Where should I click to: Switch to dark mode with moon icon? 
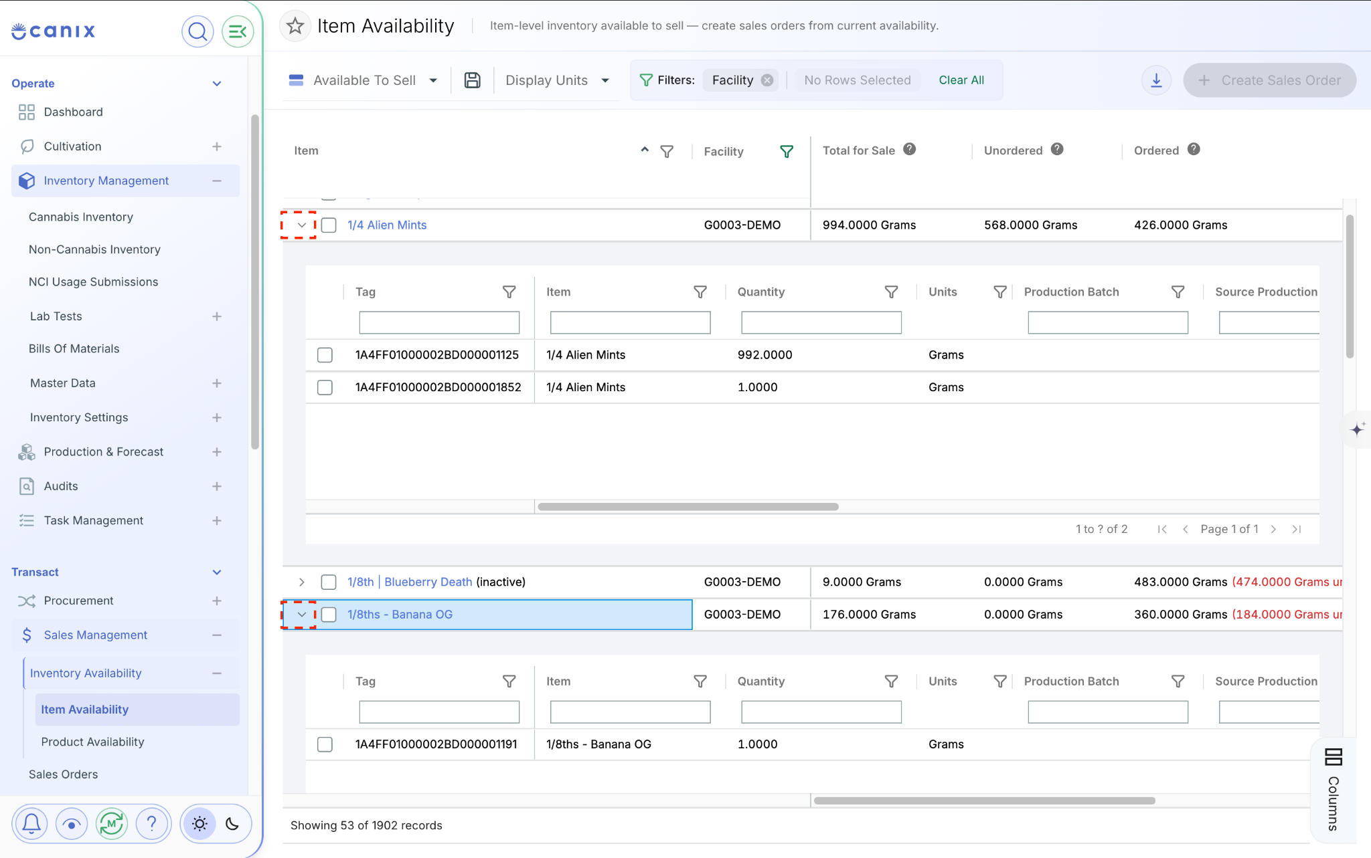(x=232, y=824)
